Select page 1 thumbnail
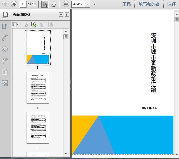Image resolution: width=179 pixels, height=159 pixels. pos(38,48)
